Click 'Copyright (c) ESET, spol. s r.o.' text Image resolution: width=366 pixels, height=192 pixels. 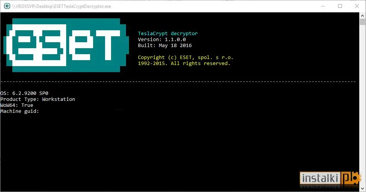[x=185, y=58]
